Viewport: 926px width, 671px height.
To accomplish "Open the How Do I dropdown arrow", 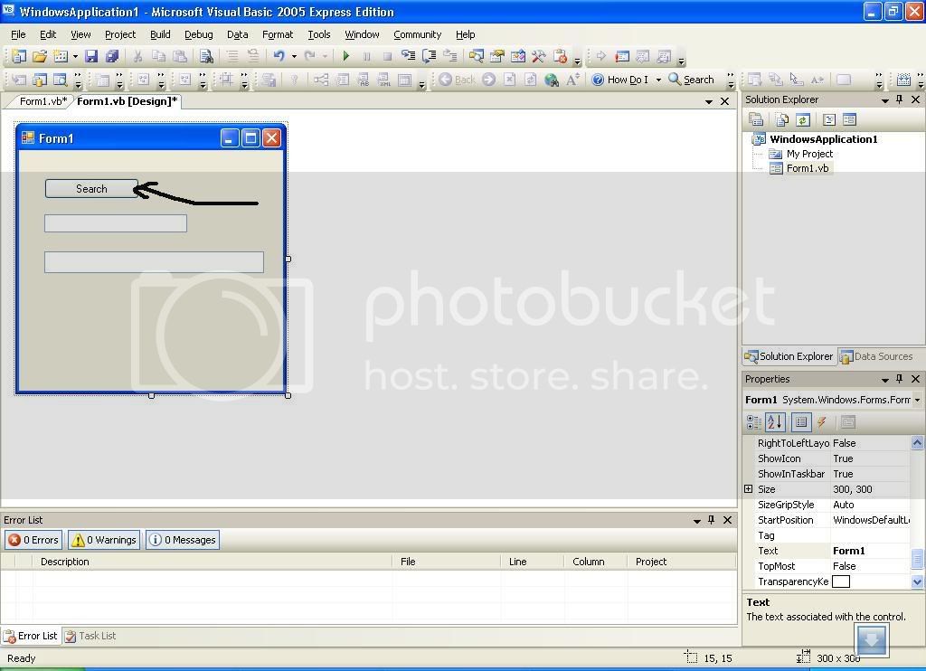I will coord(658,80).
